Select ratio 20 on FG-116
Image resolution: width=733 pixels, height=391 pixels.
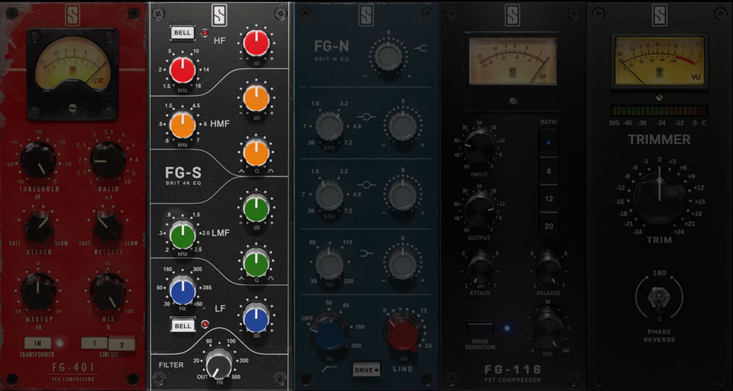tap(549, 226)
